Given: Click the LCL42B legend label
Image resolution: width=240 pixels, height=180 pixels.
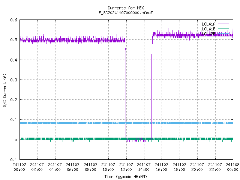Looking at the screenshot, I should [208, 34].
